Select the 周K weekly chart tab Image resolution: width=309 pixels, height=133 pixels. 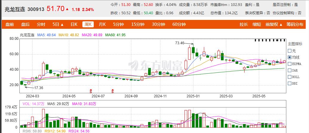tap(88, 24)
